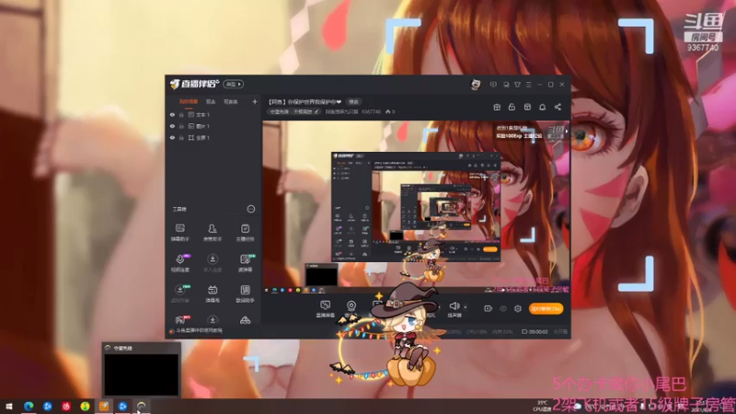Open the car-shaped tool in toolbox
Screen dimensions: 736x414
[245, 320]
